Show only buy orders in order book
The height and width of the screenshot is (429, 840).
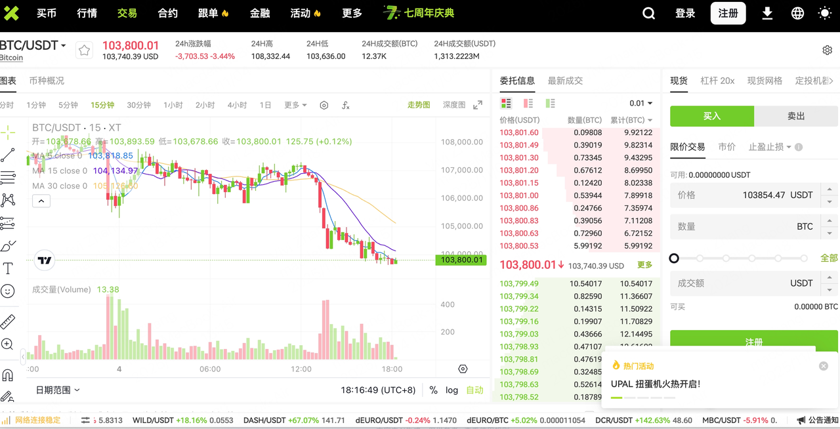(550, 103)
